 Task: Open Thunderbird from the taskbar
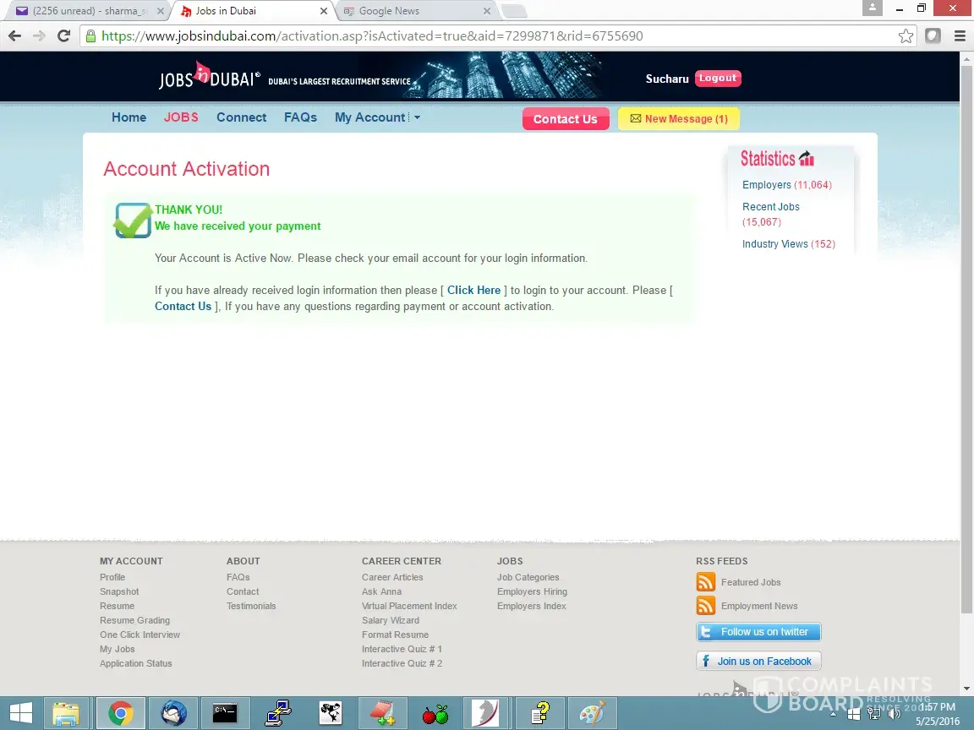pyautogui.click(x=174, y=713)
